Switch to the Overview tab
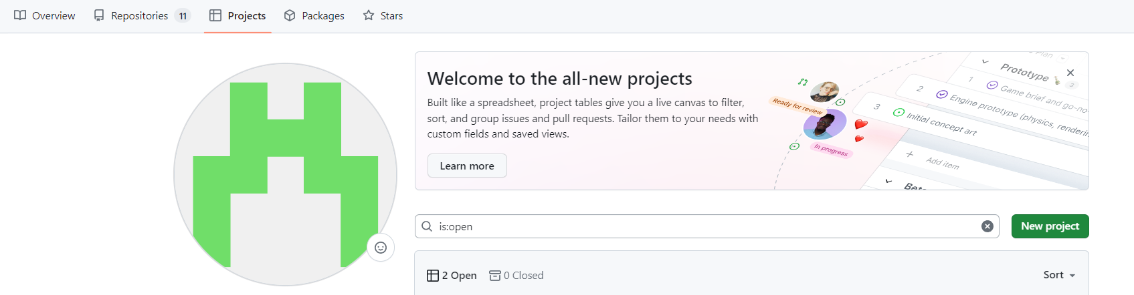 click(54, 15)
